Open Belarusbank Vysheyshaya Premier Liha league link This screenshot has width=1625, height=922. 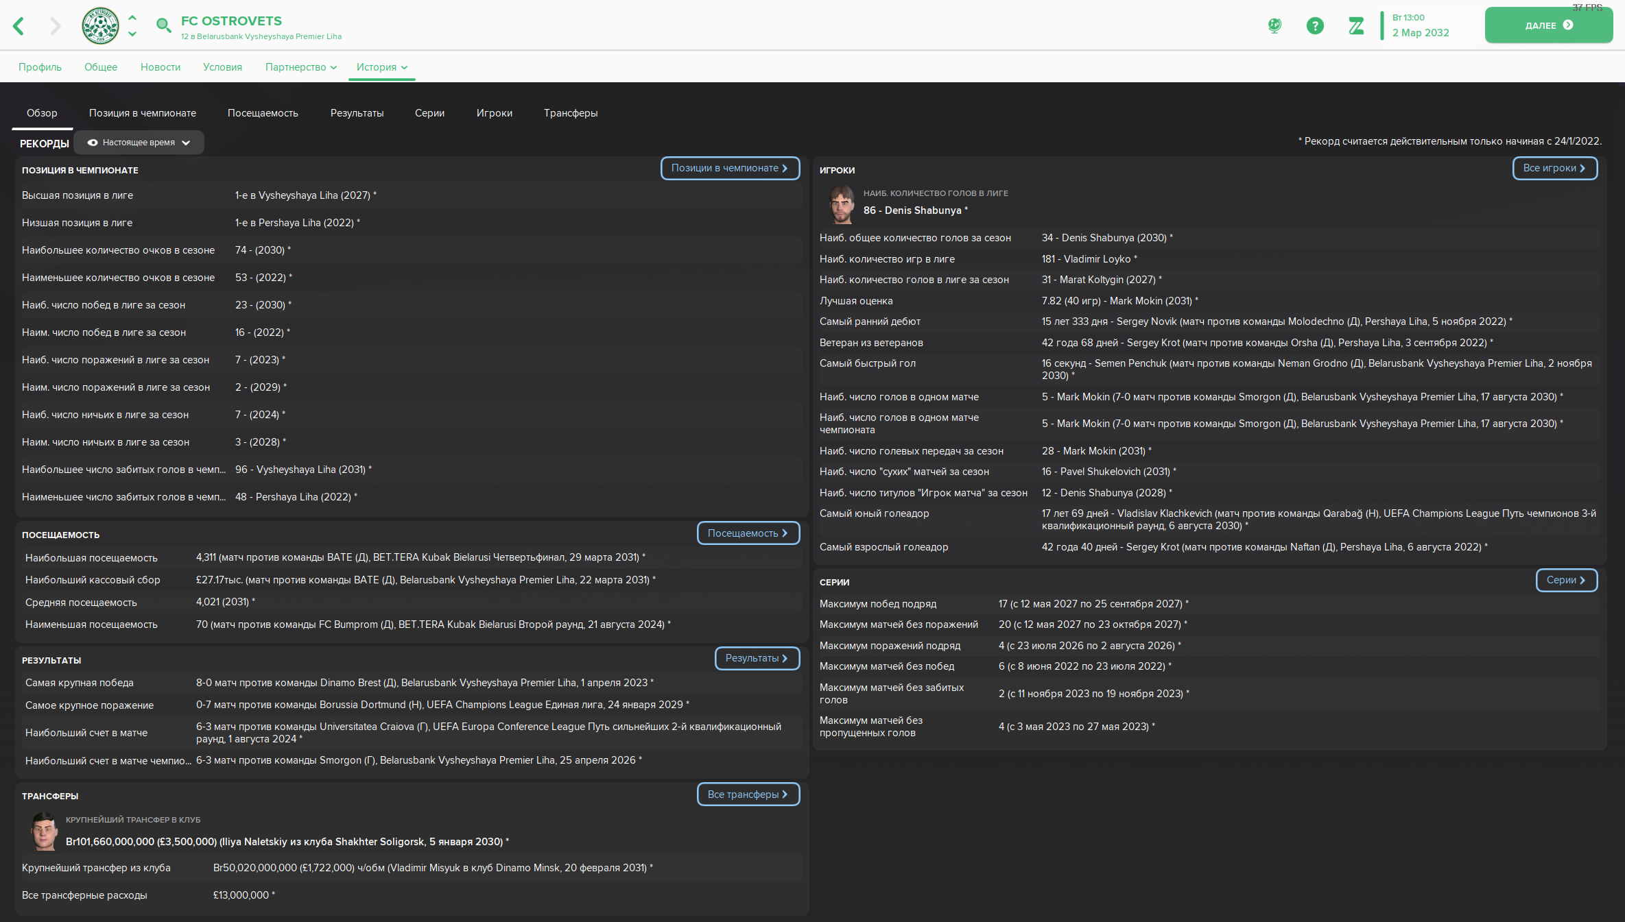(269, 36)
